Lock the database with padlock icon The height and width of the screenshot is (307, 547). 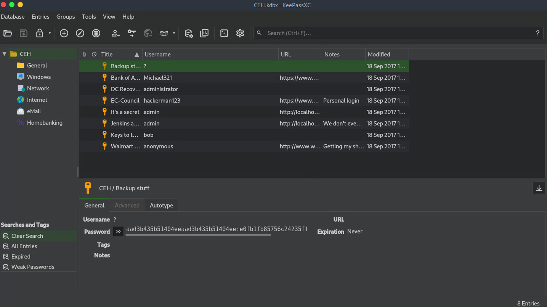point(40,33)
